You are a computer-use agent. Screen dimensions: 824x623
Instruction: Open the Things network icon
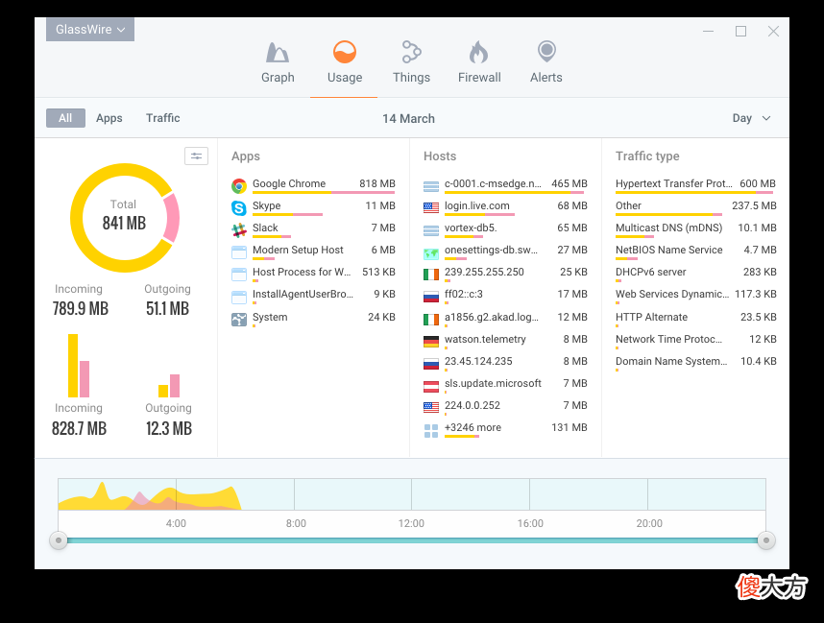(x=411, y=52)
